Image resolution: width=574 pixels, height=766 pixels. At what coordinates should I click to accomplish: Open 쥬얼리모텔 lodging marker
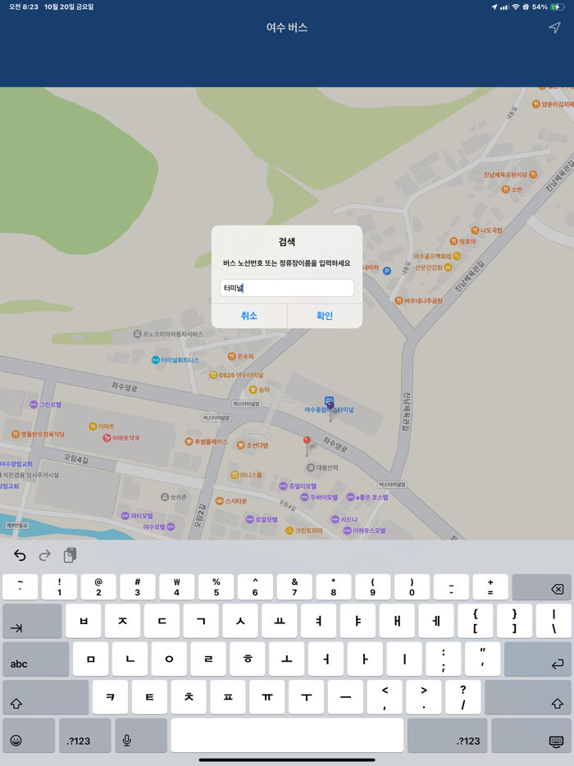coord(298,486)
